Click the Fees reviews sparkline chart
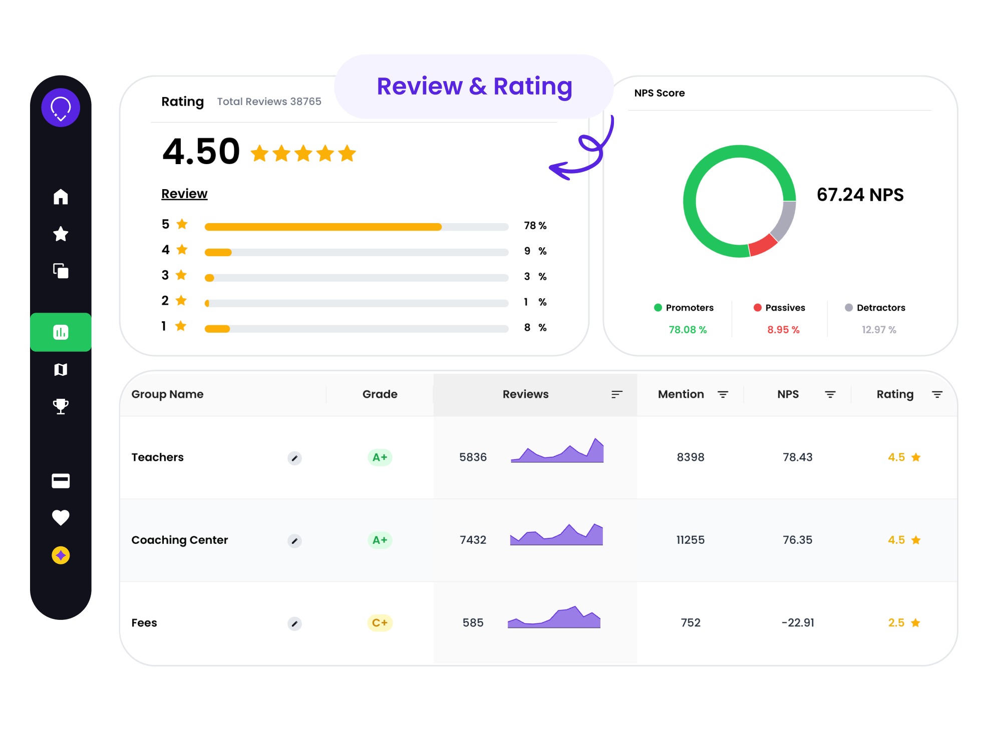 pos(554,617)
